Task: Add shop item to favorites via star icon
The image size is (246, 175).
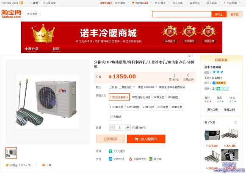Action: click(x=7, y=165)
